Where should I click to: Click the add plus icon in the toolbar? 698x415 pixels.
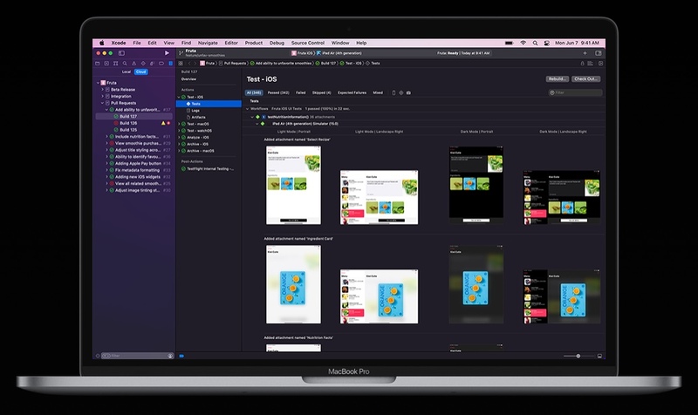(585, 53)
